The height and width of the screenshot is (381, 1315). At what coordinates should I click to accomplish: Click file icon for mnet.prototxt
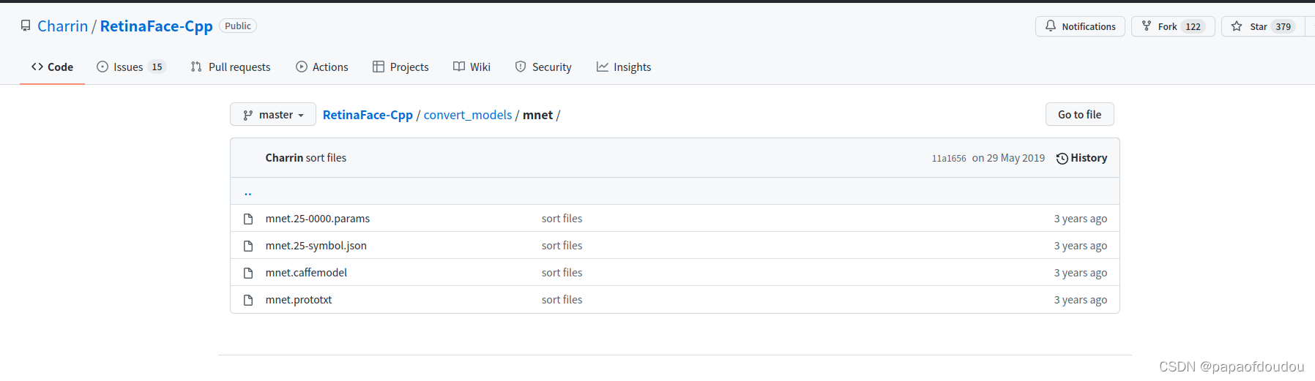tap(248, 300)
